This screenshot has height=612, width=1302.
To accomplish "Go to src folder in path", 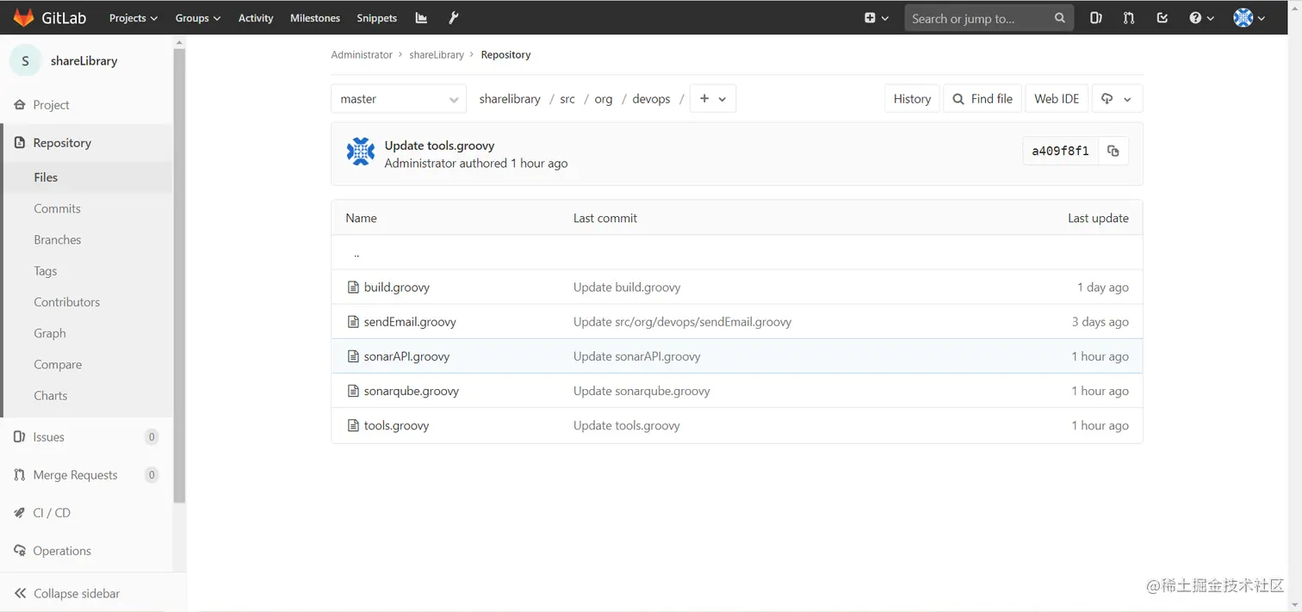I will click(x=567, y=99).
